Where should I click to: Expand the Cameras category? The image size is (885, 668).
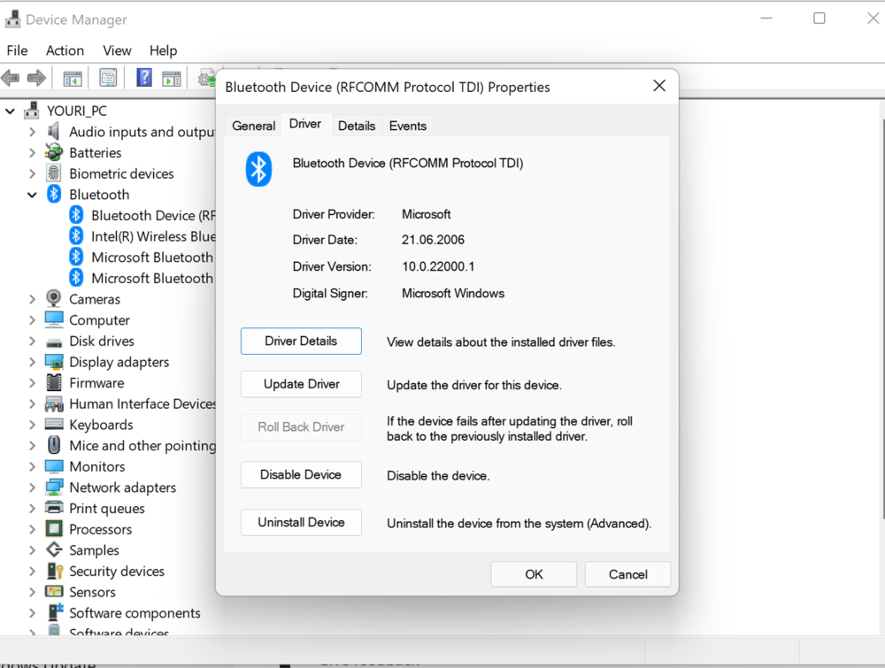point(33,299)
